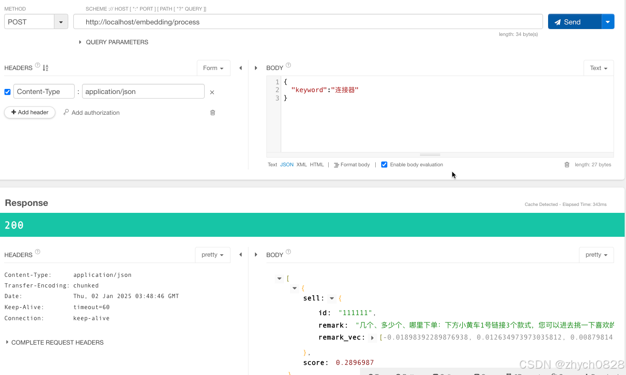Collapse the root JSON array

(x=279, y=279)
